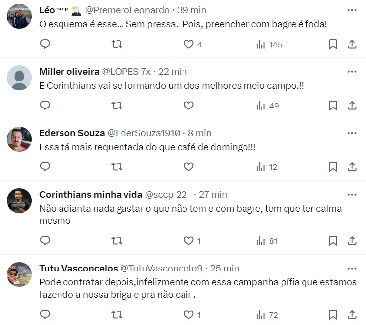Bookmark Tutu Vasconcelos's tweet

click(x=333, y=315)
